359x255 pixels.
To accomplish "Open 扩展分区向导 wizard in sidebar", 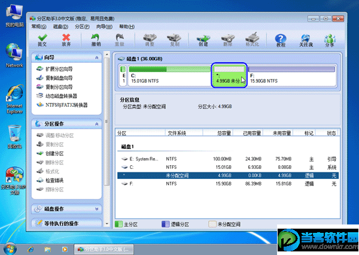I will point(54,69).
